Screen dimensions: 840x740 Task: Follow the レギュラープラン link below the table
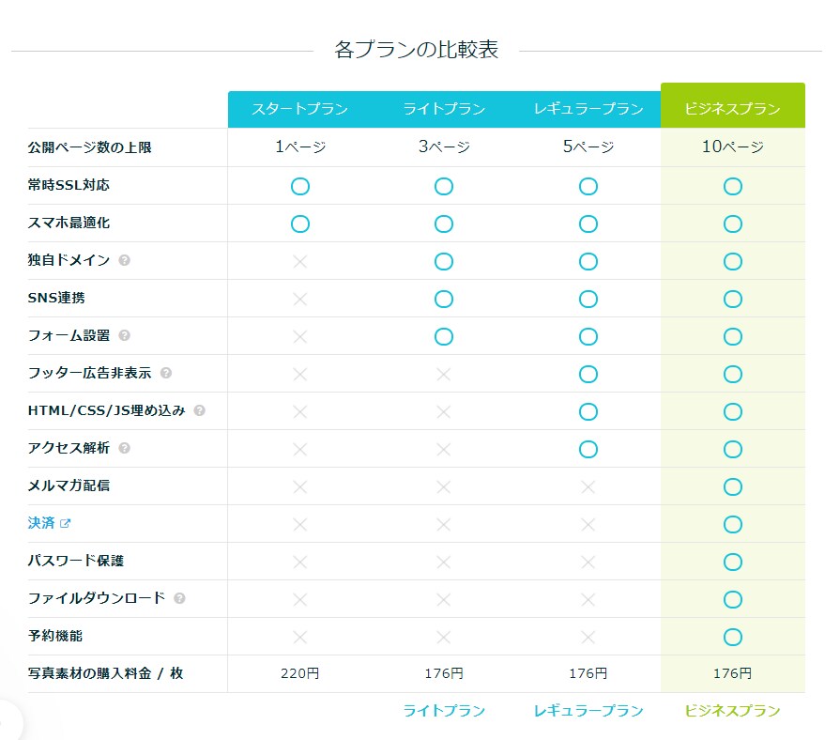(x=588, y=711)
